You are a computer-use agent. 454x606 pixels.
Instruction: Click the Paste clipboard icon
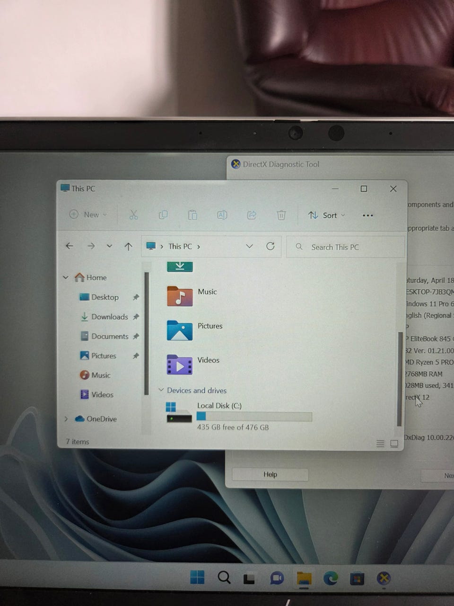pyautogui.click(x=192, y=215)
